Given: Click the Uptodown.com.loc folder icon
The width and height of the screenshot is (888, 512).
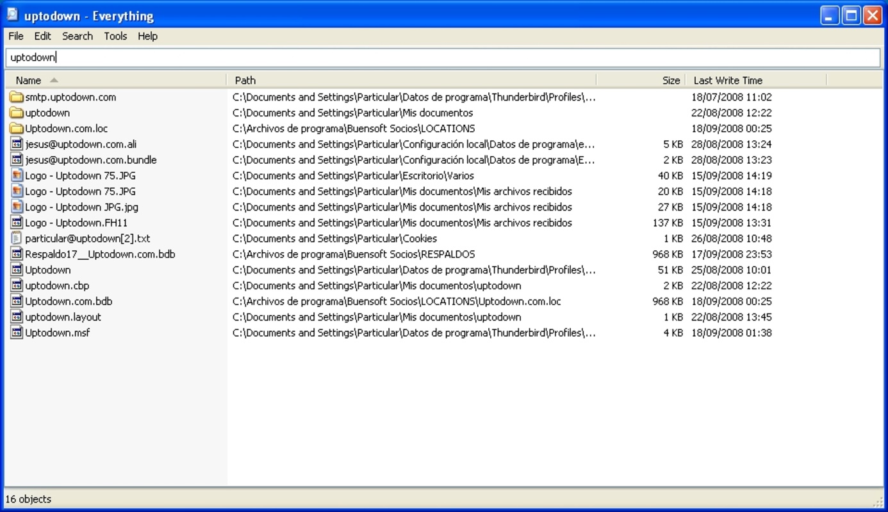Looking at the screenshot, I should pos(17,129).
